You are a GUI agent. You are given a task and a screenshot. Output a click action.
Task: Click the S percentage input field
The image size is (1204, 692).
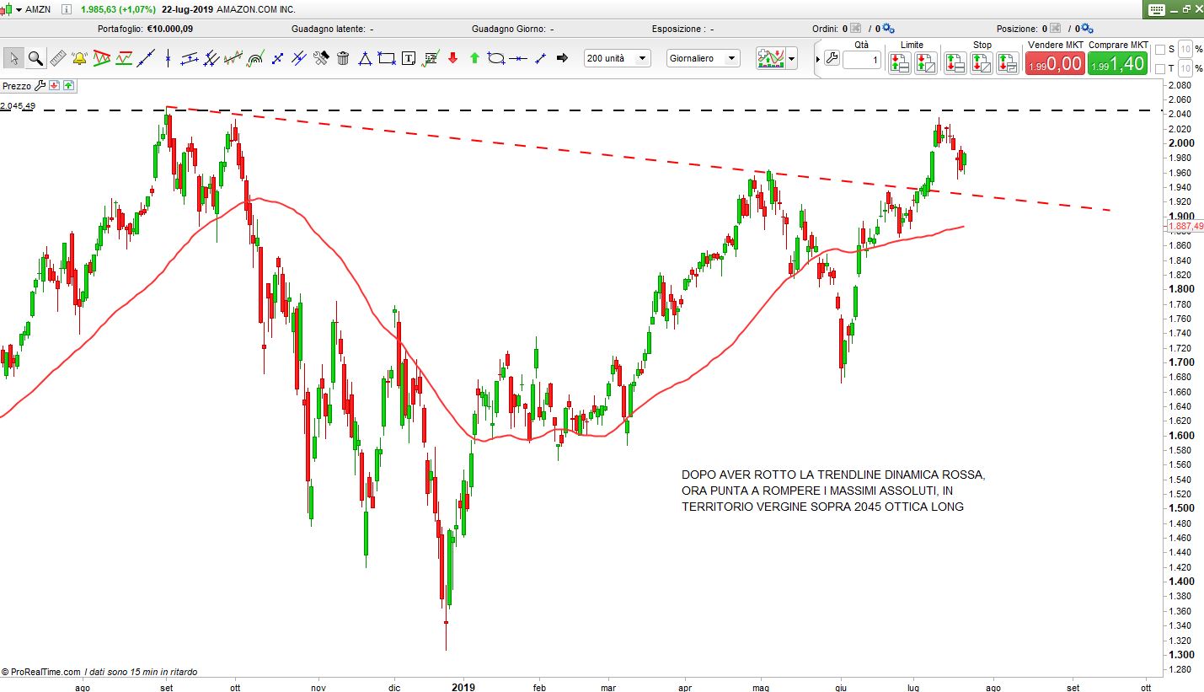[x=1185, y=49]
